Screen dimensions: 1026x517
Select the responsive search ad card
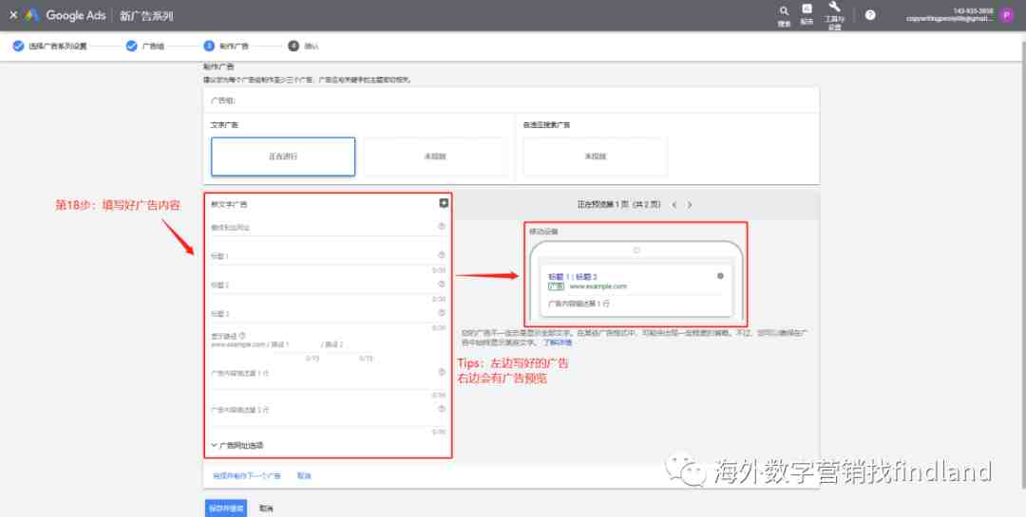point(596,157)
